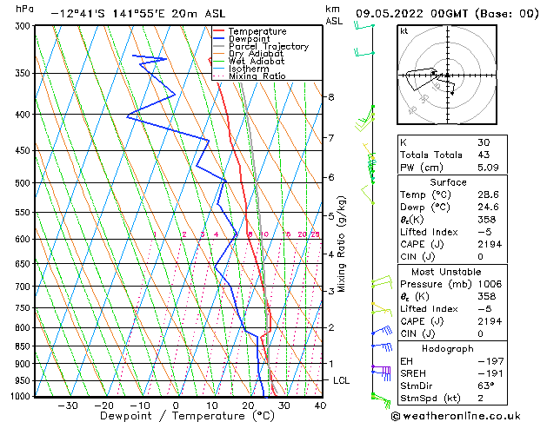This screenshot has height=422, width=547.
Task: Click the blue Dewpoint legend line swatch
Action: 219,39
